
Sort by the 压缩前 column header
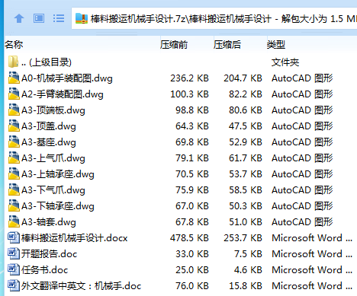point(174,45)
